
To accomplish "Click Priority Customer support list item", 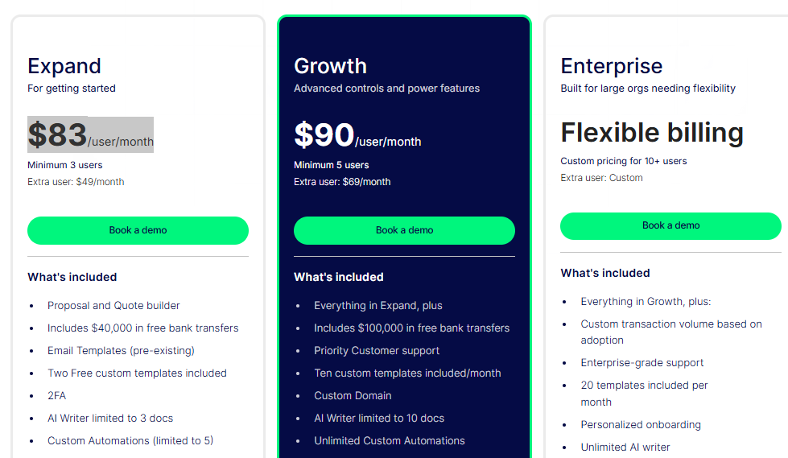I will pos(377,351).
